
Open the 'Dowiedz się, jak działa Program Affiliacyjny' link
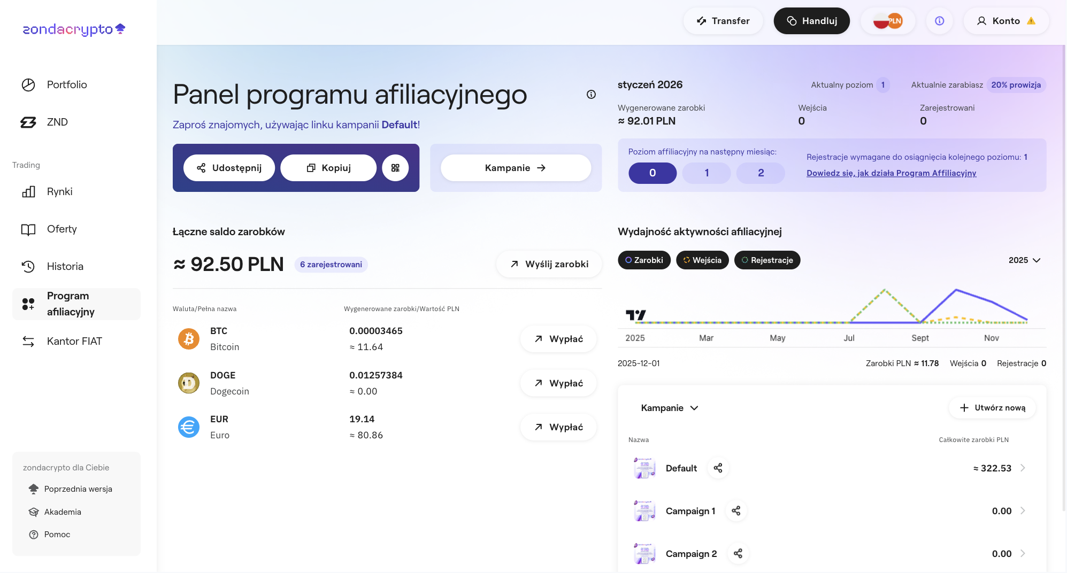point(891,173)
